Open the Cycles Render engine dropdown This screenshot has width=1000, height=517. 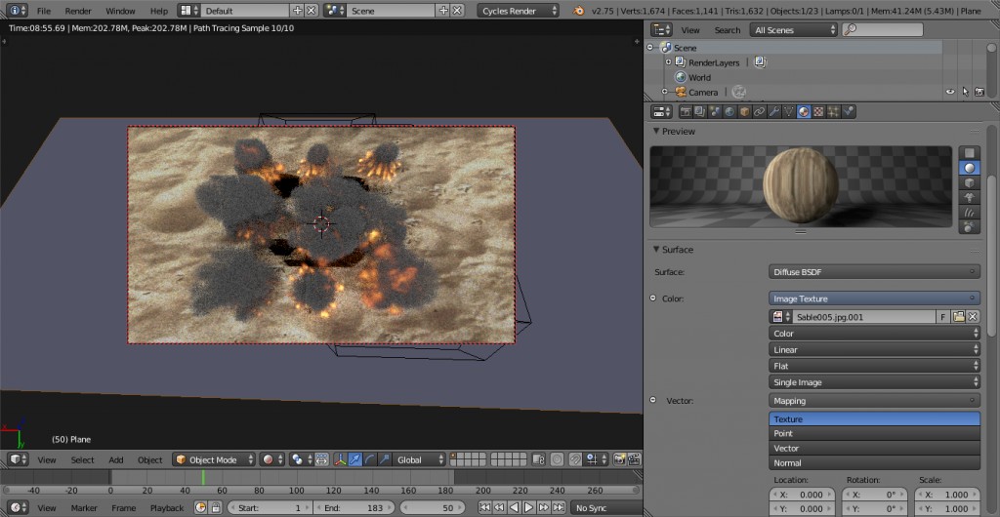(x=518, y=11)
